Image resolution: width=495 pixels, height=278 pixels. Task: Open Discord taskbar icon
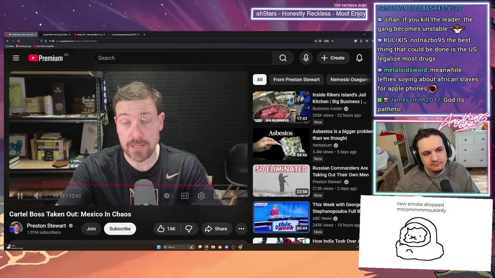227,247
